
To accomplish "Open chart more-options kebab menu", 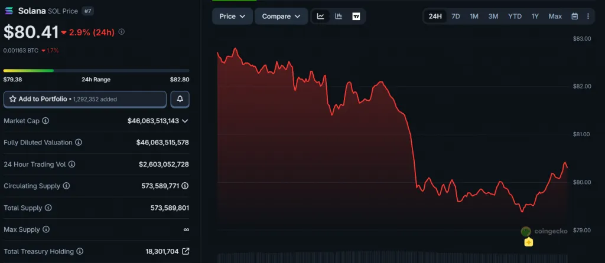I will pyautogui.click(x=588, y=16).
